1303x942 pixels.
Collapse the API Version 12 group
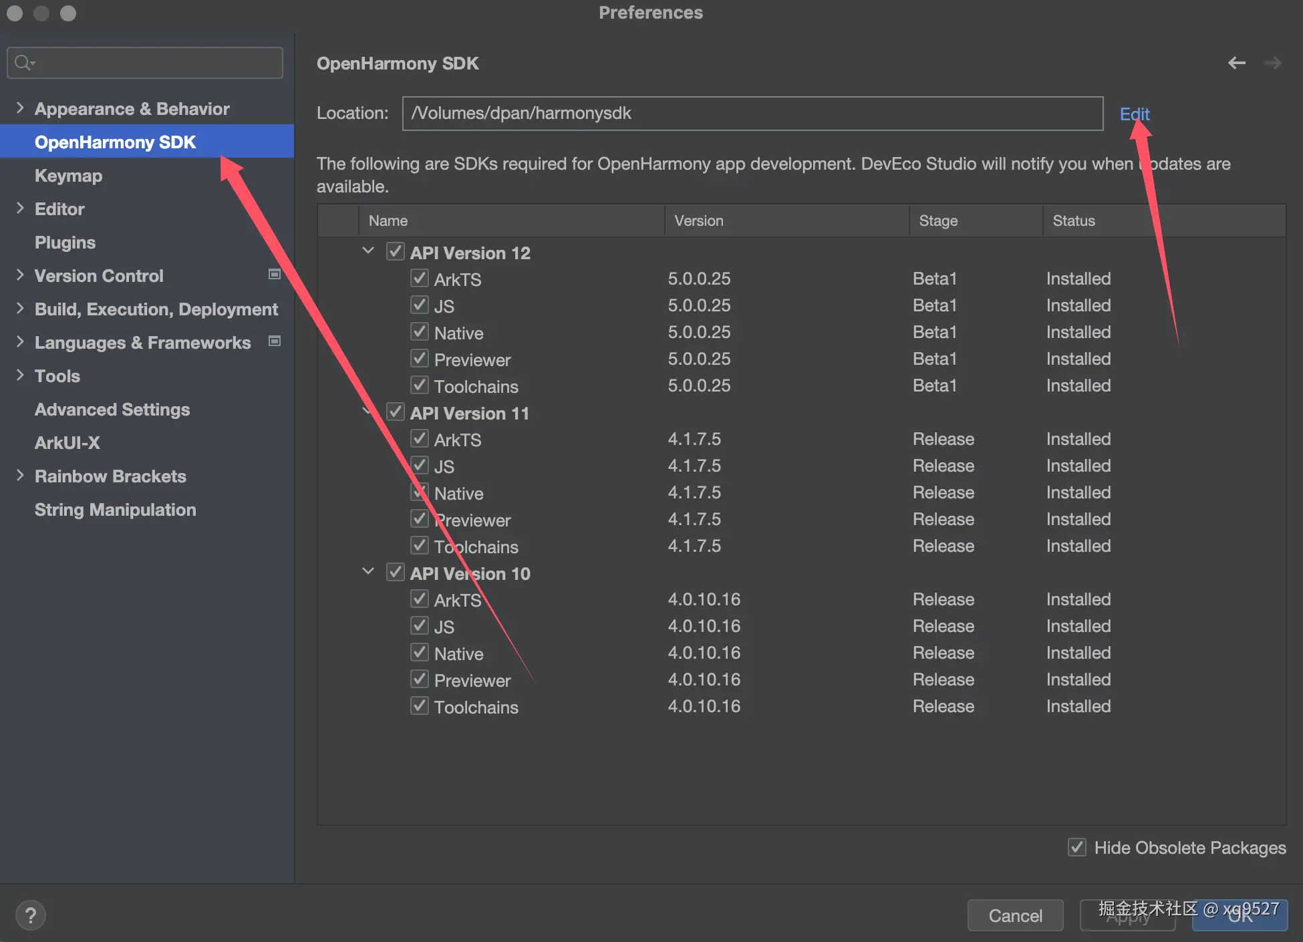click(368, 251)
